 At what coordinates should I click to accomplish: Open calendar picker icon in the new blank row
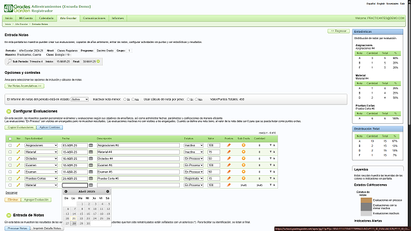click(91, 185)
